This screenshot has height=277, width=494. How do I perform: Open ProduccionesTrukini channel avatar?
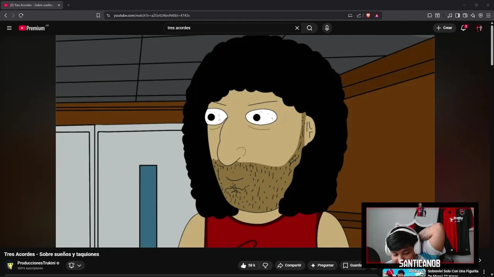point(10,265)
